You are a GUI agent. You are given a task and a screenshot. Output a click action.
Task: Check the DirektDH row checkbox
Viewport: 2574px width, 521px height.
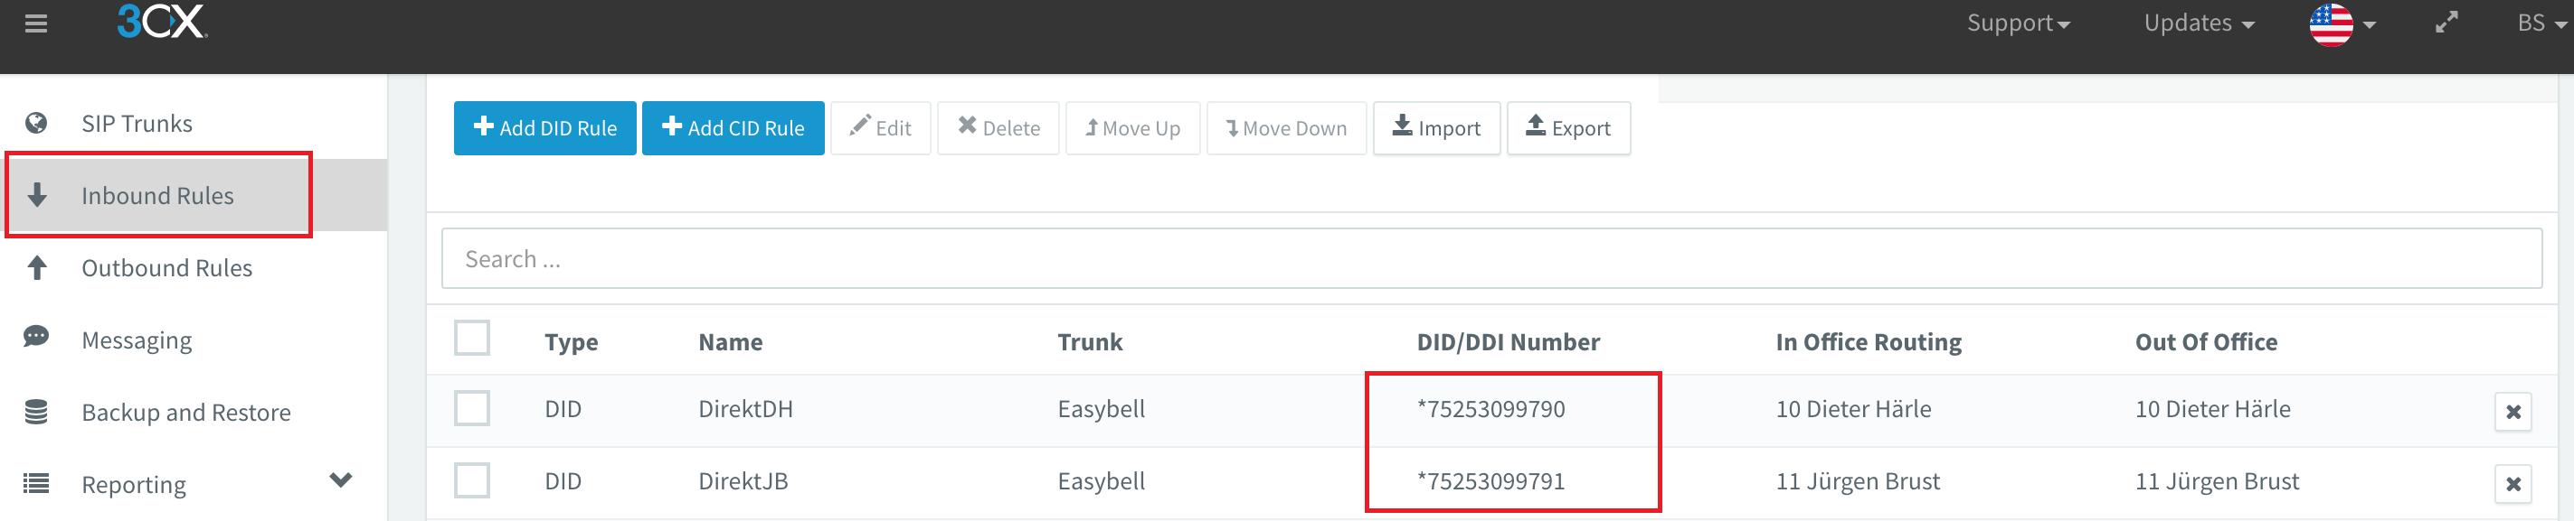click(x=471, y=408)
